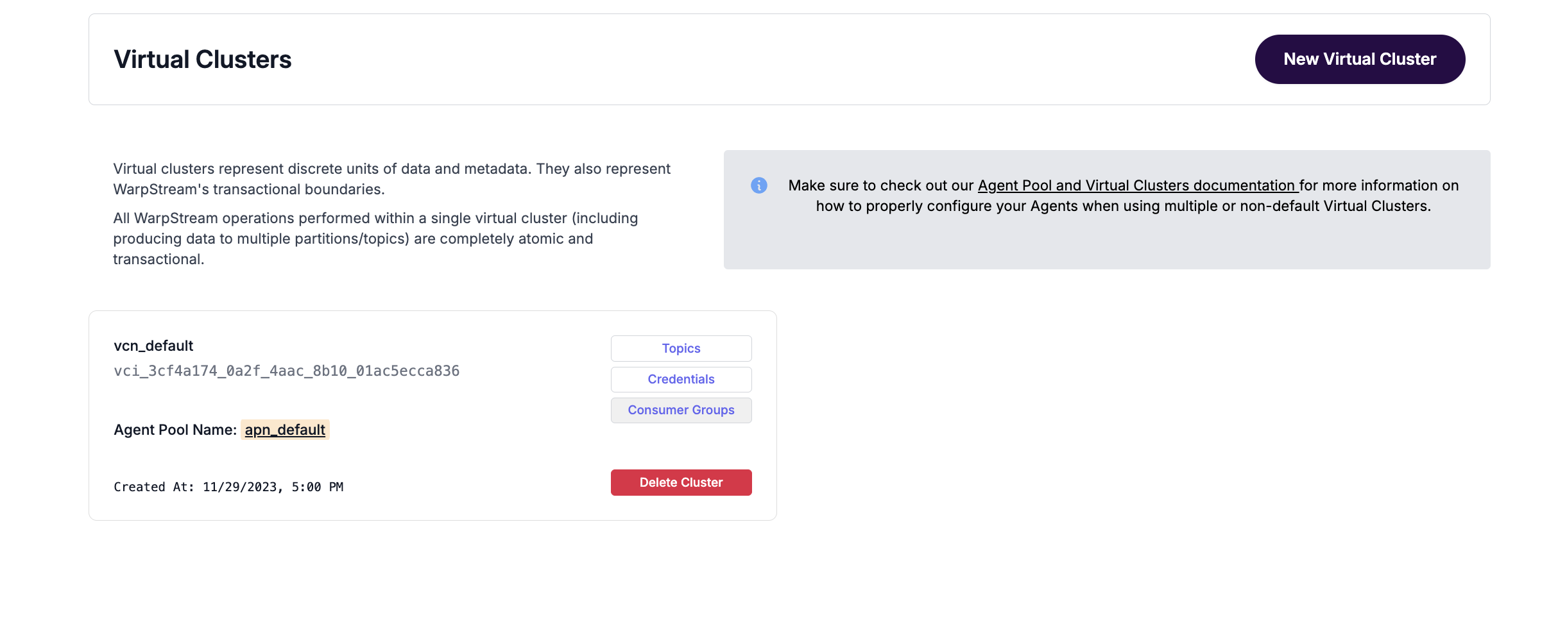Click "Make sure to check out our" text
1567x640 pixels.
(880, 185)
